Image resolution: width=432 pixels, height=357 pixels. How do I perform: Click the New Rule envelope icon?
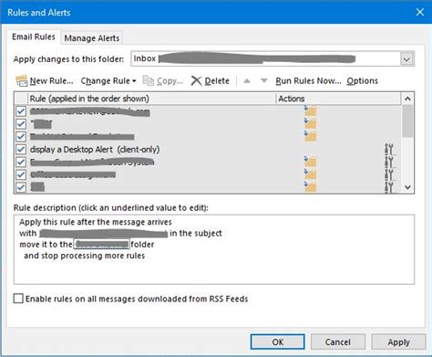[22, 80]
